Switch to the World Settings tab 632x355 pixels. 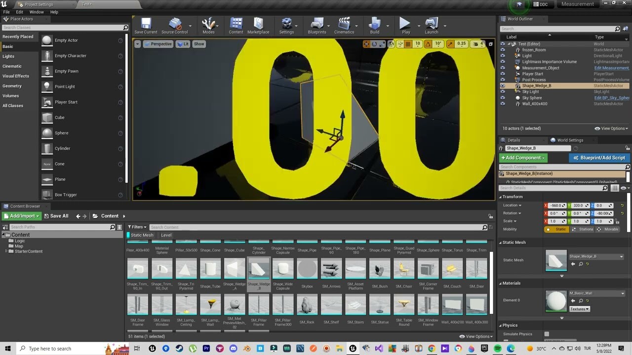tap(570, 140)
